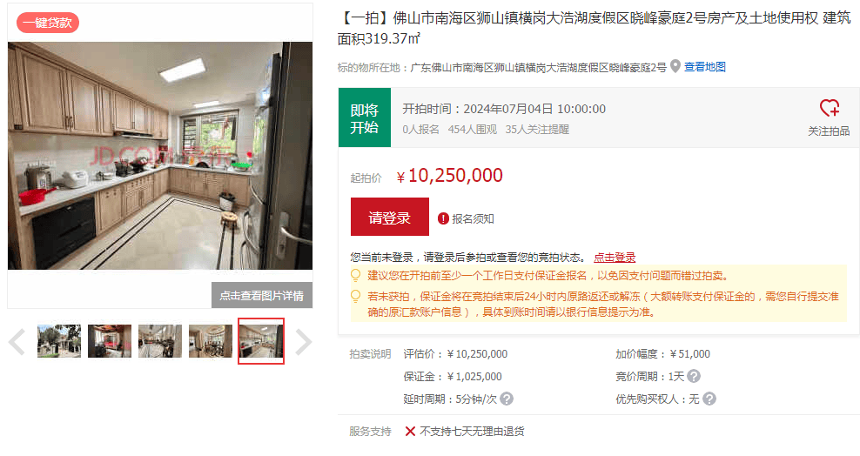
Task: Click the heart icon to follow this auction
Action: coord(830,107)
